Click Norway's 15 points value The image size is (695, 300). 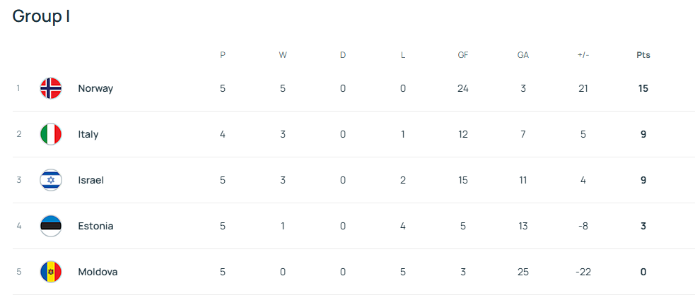click(643, 88)
